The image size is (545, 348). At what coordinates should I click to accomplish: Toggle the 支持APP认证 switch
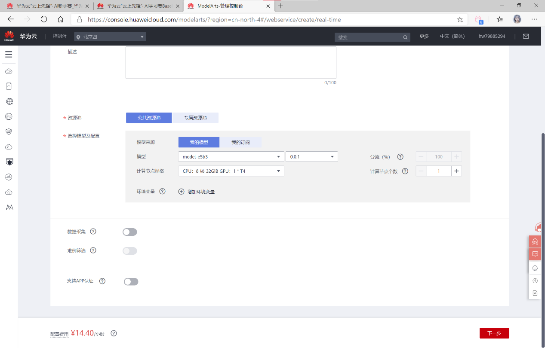pos(131,282)
